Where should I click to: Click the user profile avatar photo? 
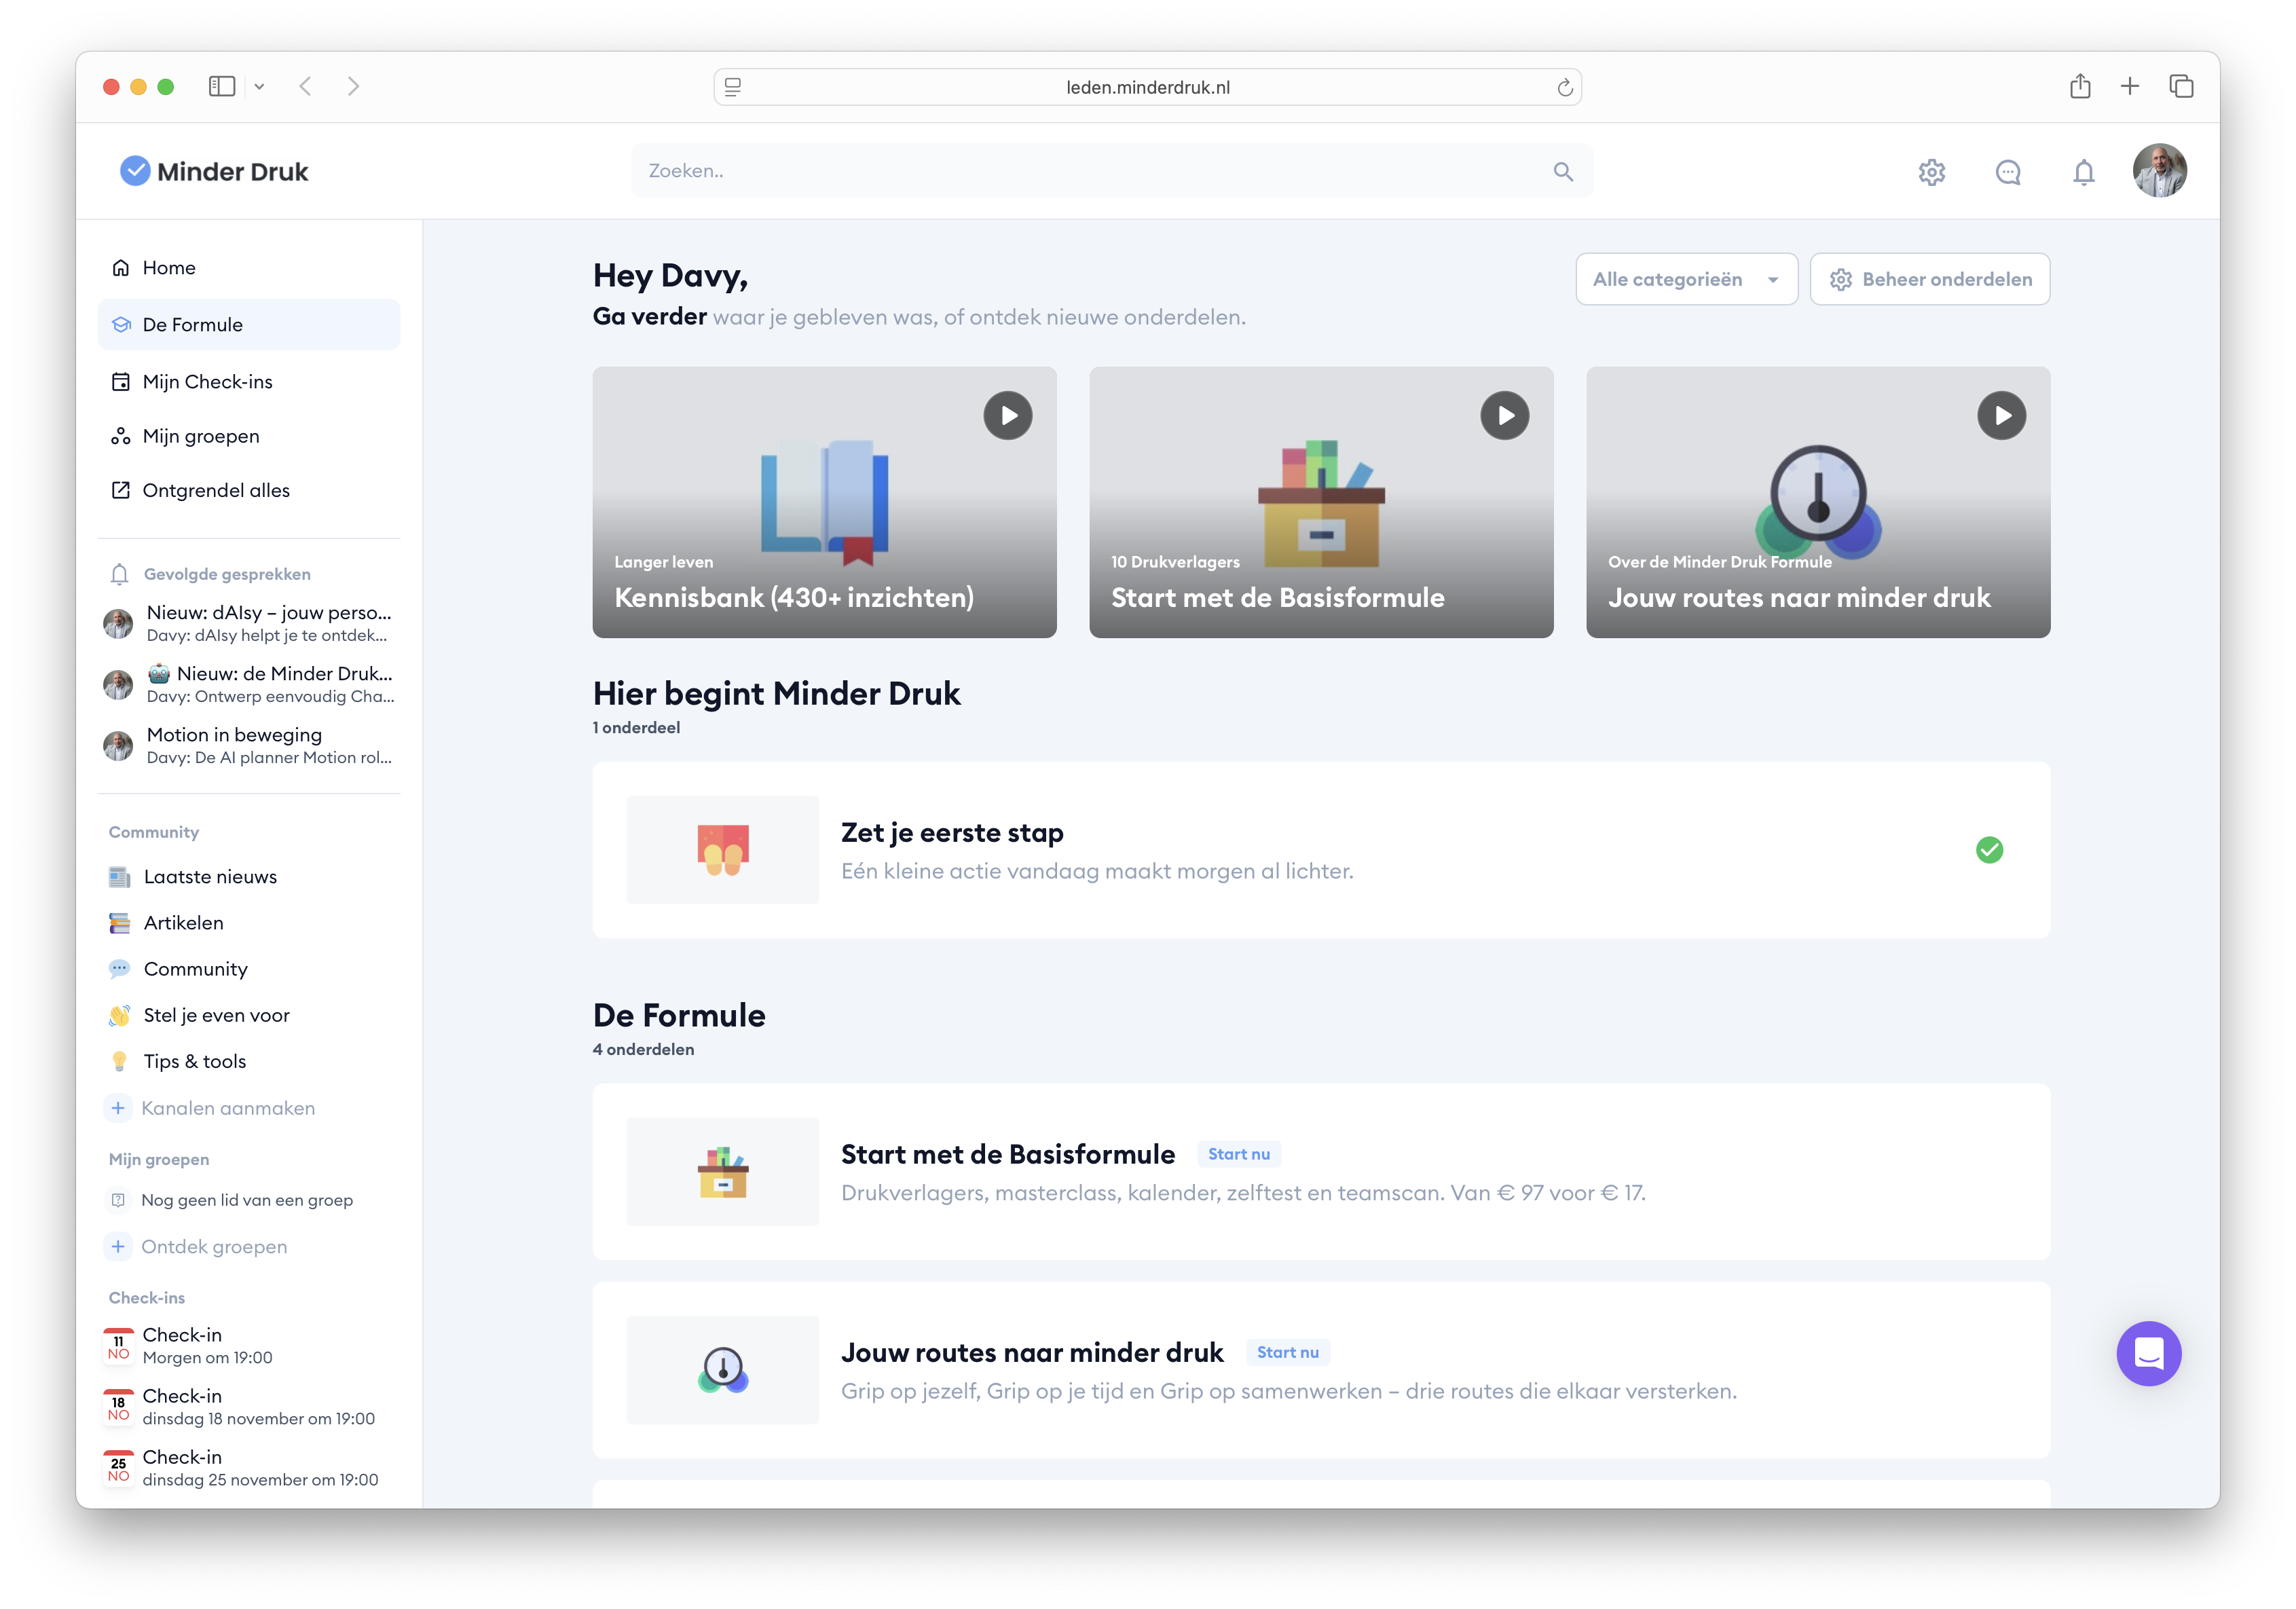[2159, 171]
